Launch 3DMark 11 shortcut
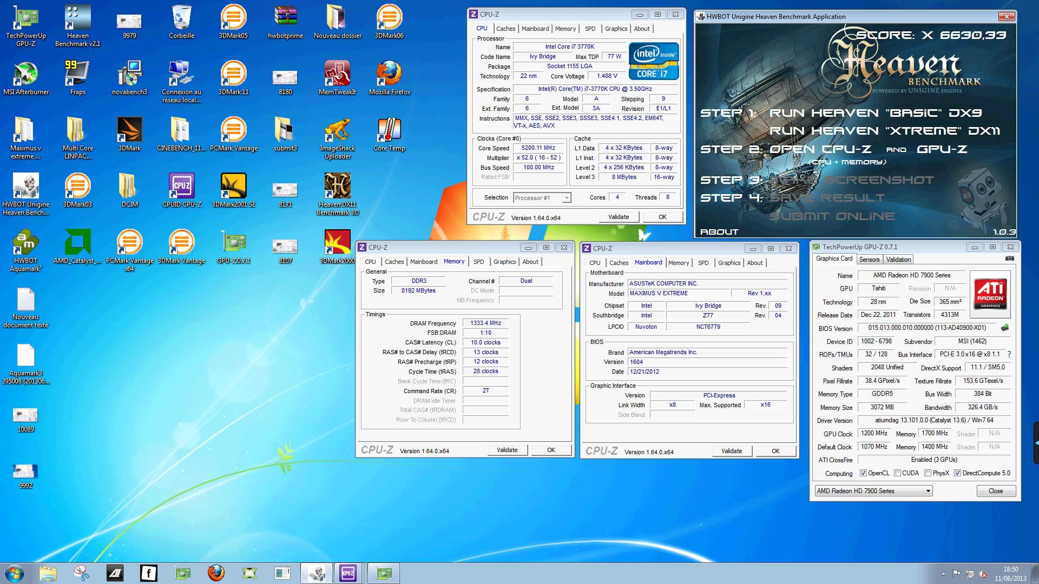Screen dimensions: 1039x584 [233, 78]
